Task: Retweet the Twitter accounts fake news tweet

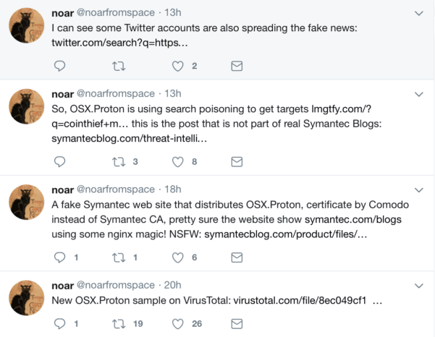Action: [x=119, y=67]
